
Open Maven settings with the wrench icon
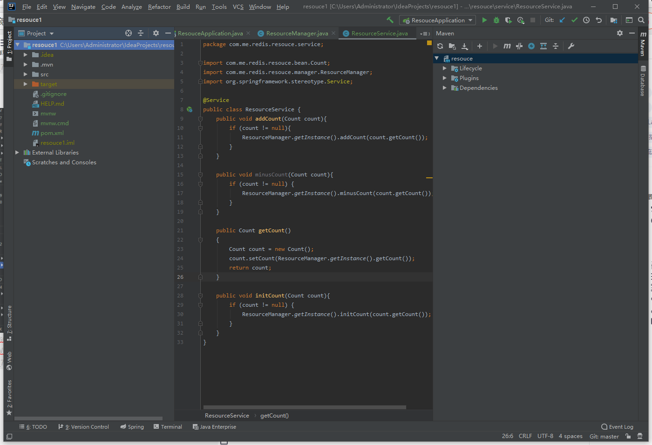click(x=571, y=46)
